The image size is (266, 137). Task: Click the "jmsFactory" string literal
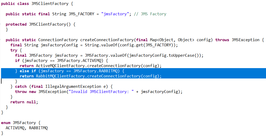[115, 14]
